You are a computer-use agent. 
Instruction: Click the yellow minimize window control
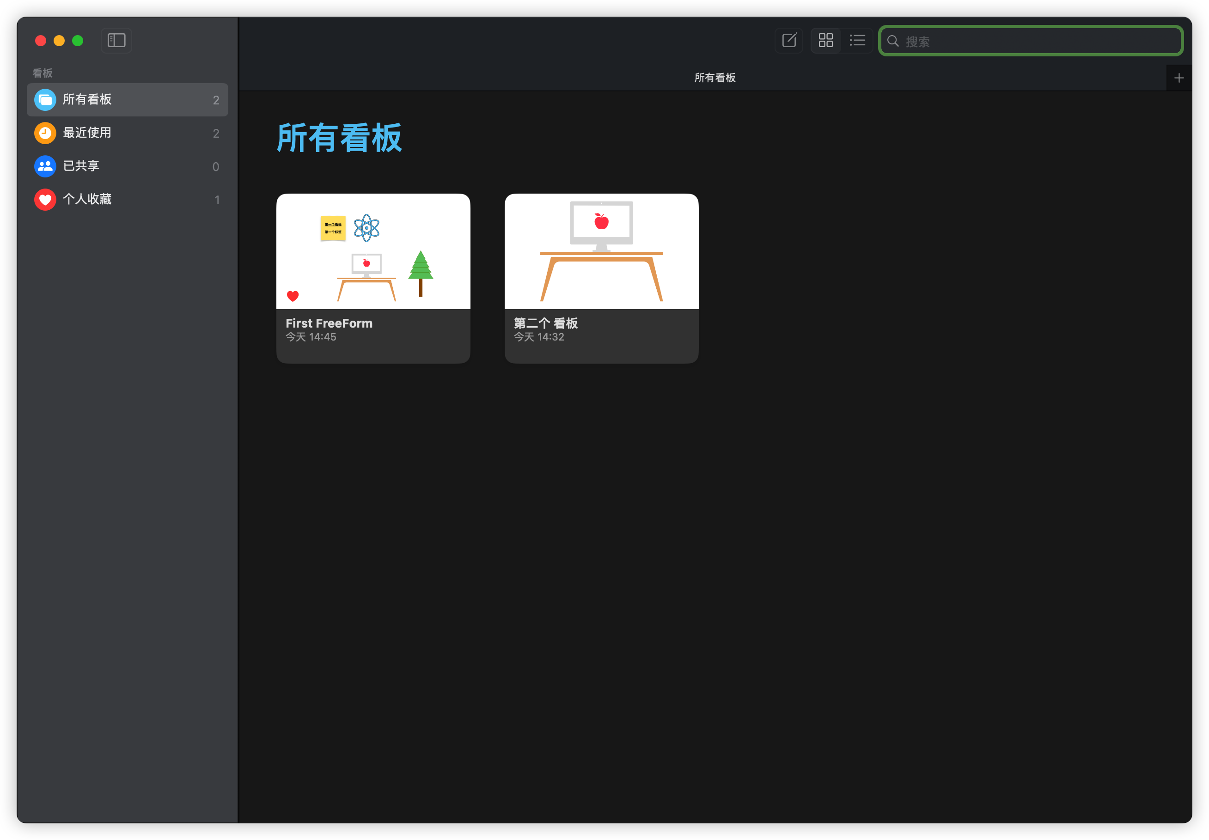pyautogui.click(x=59, y=41)
